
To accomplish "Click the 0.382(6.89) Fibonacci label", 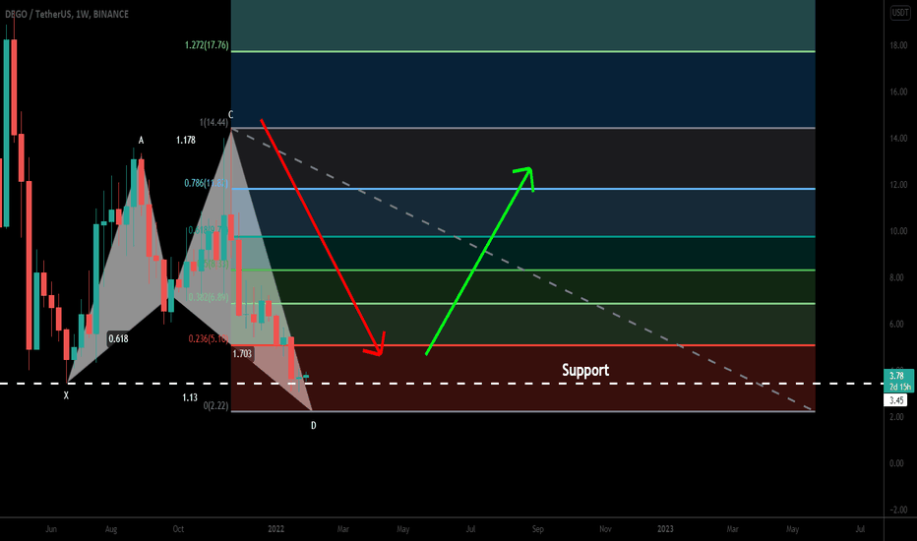I will (209, 297).
